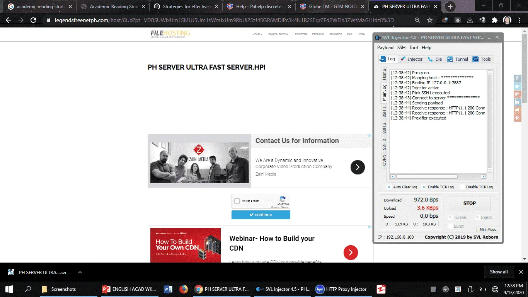Open the Chrome extensions puzzle icon
This screenshot has height=297, width=528.
495,20
